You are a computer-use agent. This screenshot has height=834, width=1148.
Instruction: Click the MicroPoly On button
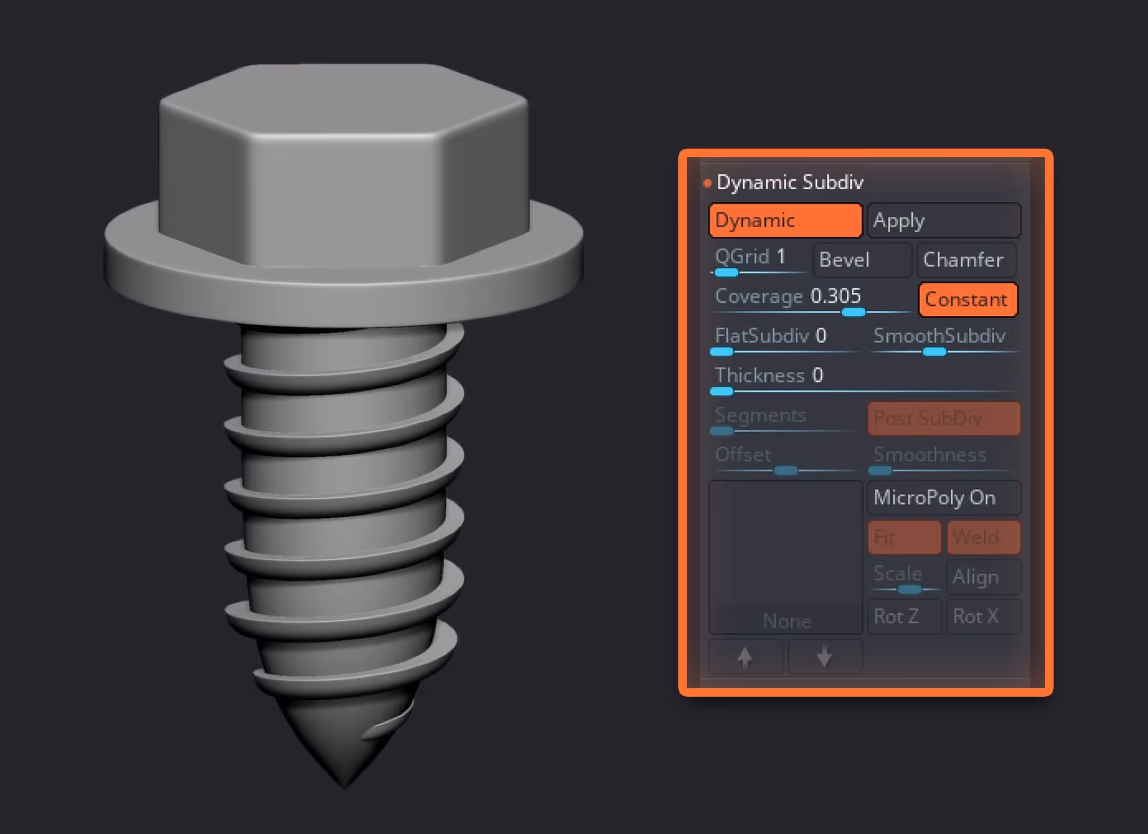944,498
